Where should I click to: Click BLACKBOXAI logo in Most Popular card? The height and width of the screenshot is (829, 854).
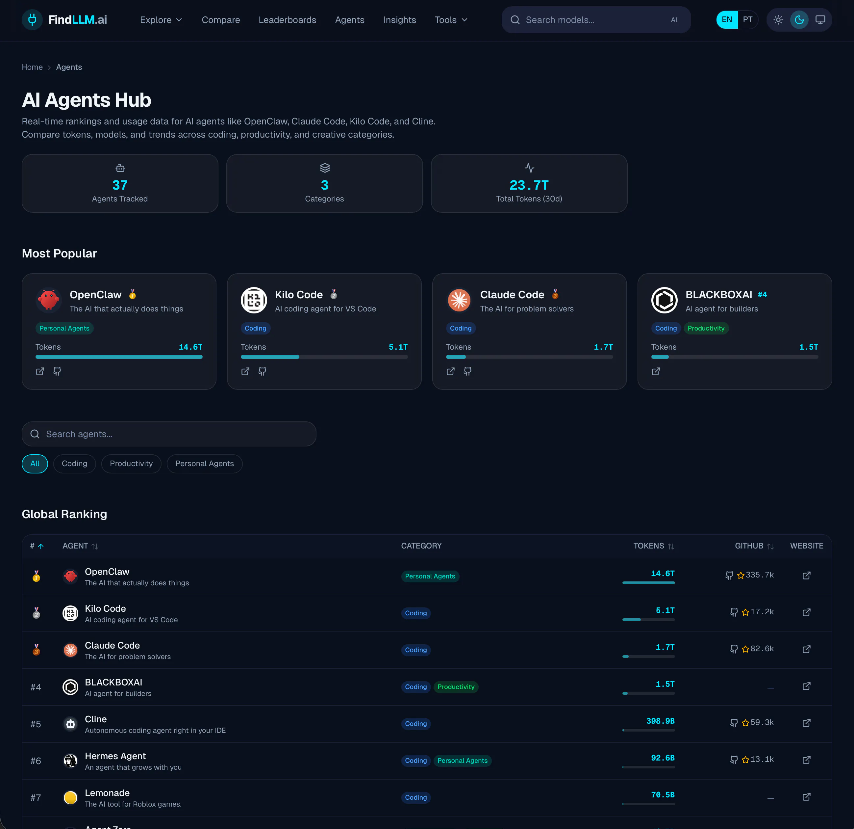click(x=665, y=300)
